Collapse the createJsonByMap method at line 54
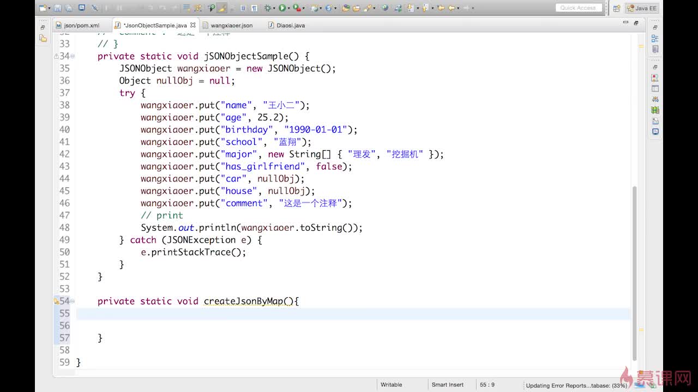This screenshot has height=392, width=698. pos(73,301)
